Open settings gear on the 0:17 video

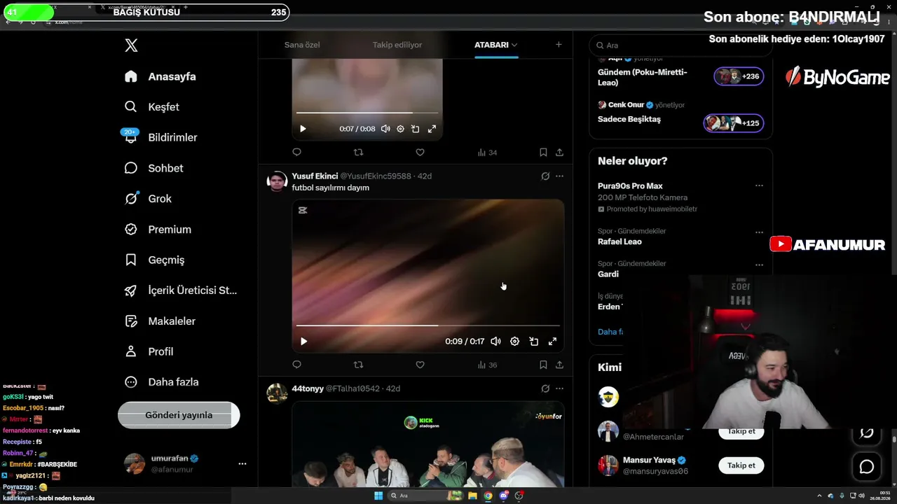514,342
